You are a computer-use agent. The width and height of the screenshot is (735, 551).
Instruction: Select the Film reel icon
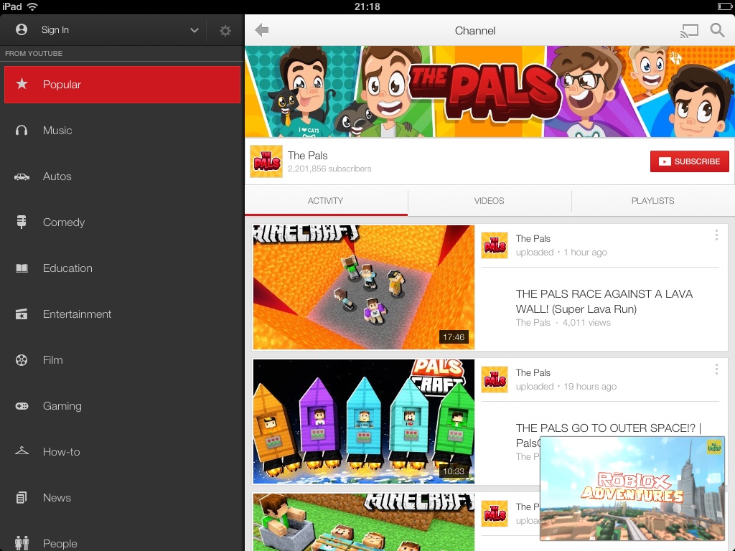[22, 360]
